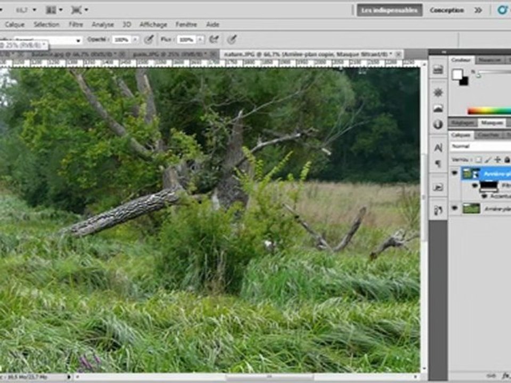Click the white foreground color swatch
The width and height of the screenshot is (511, 383).
pos(457,74)
